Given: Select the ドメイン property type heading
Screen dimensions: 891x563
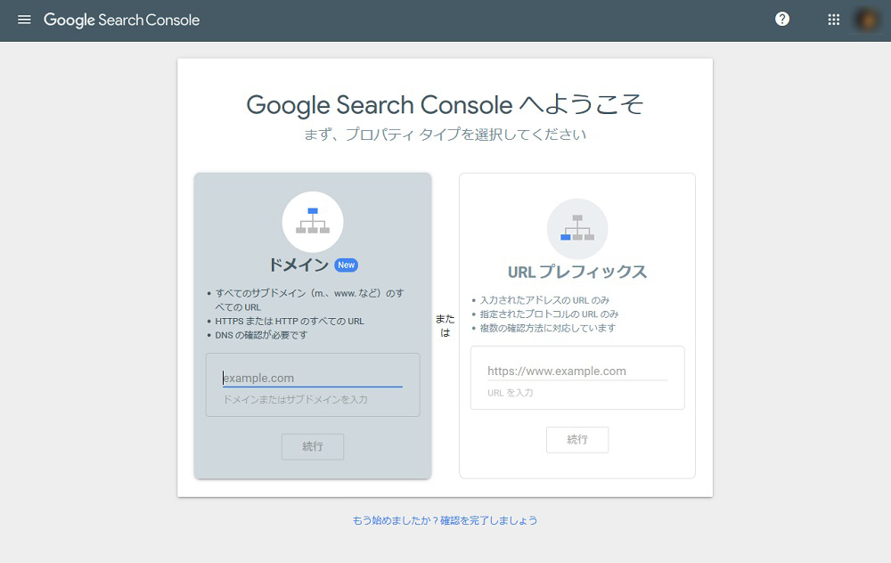Looking at the screenshot, I should [x=298, y=265].
